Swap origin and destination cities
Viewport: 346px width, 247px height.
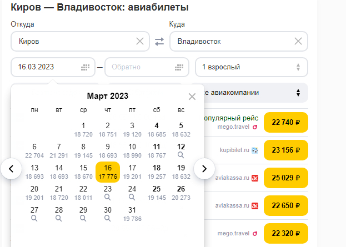[159, 42]
